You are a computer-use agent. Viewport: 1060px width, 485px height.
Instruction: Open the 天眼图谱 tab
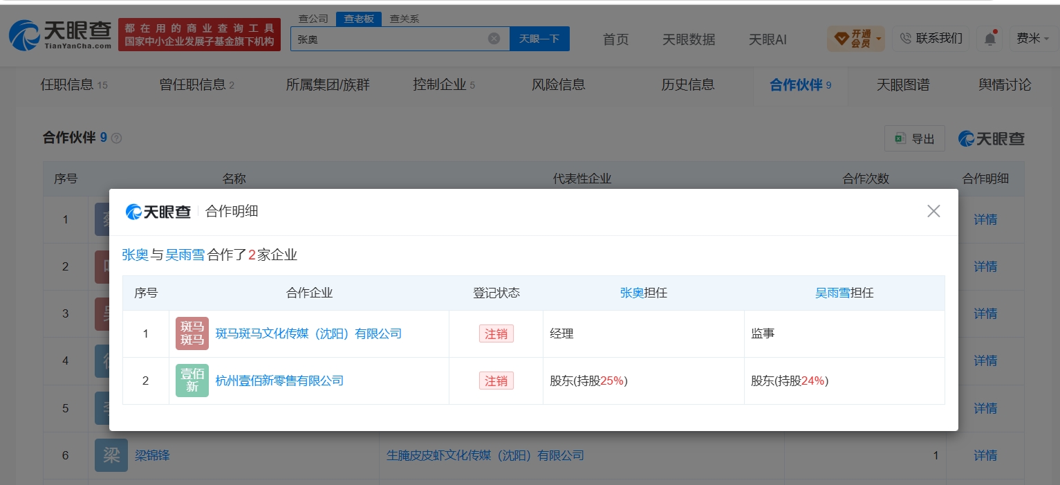point(903,85)
